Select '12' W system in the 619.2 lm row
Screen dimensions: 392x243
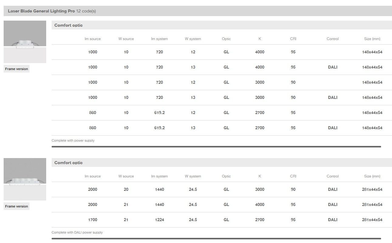coord(193,113)
